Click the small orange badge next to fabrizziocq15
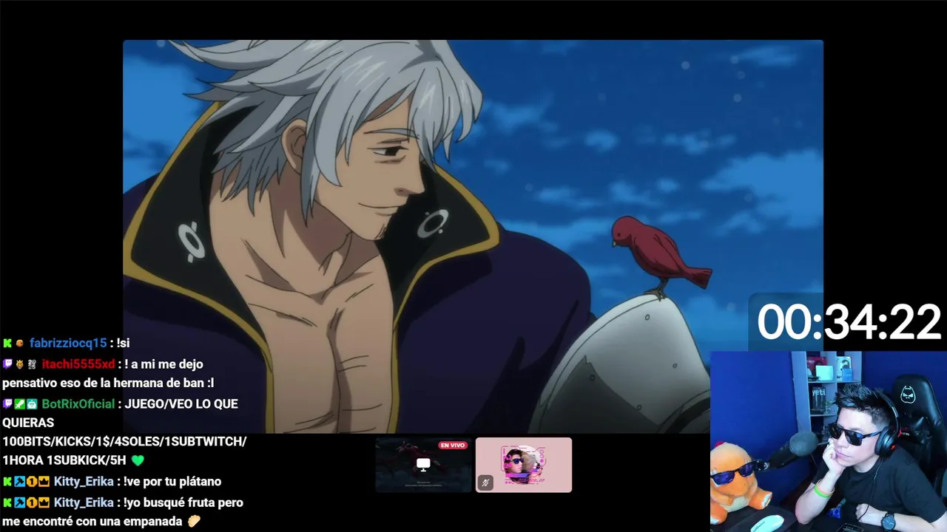Screen dimensions: 947x532 pyautogui.click(x=20, y=343)
